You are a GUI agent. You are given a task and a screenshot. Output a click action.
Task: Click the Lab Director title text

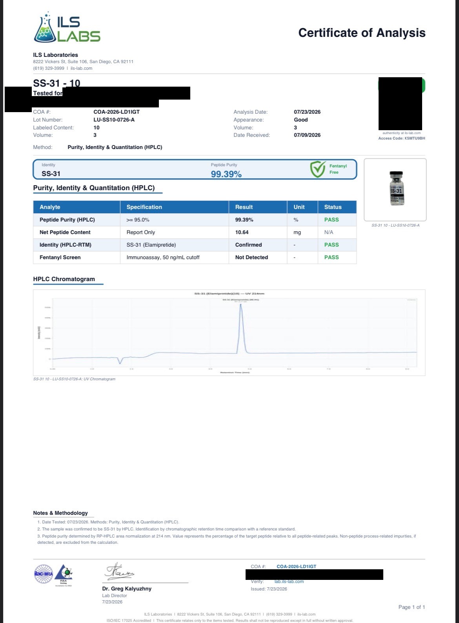pyautogui.click(x=115, y=596)
